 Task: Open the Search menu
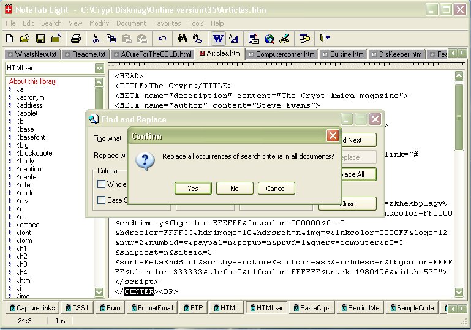(51, 23)
